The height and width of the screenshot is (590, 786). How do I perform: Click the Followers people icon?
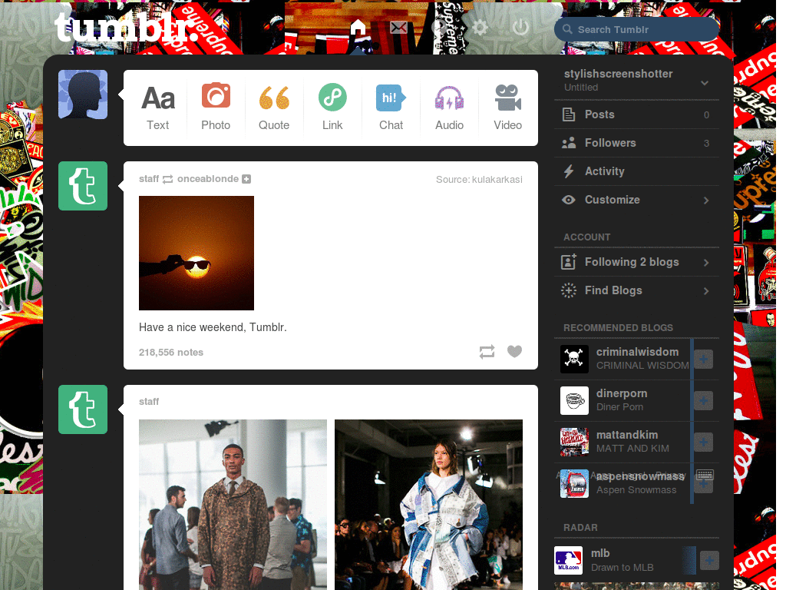pos(569,143)
